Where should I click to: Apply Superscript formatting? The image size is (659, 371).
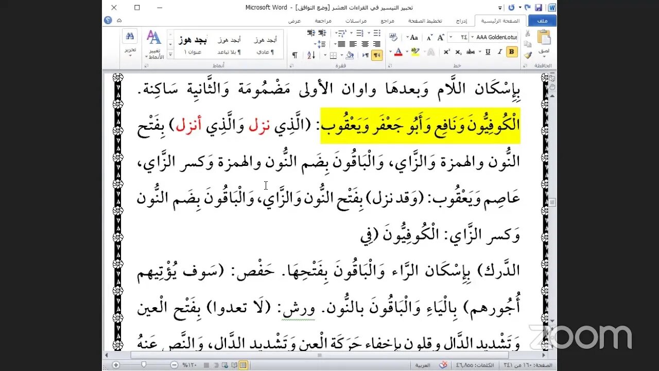(x=447, y=52)
